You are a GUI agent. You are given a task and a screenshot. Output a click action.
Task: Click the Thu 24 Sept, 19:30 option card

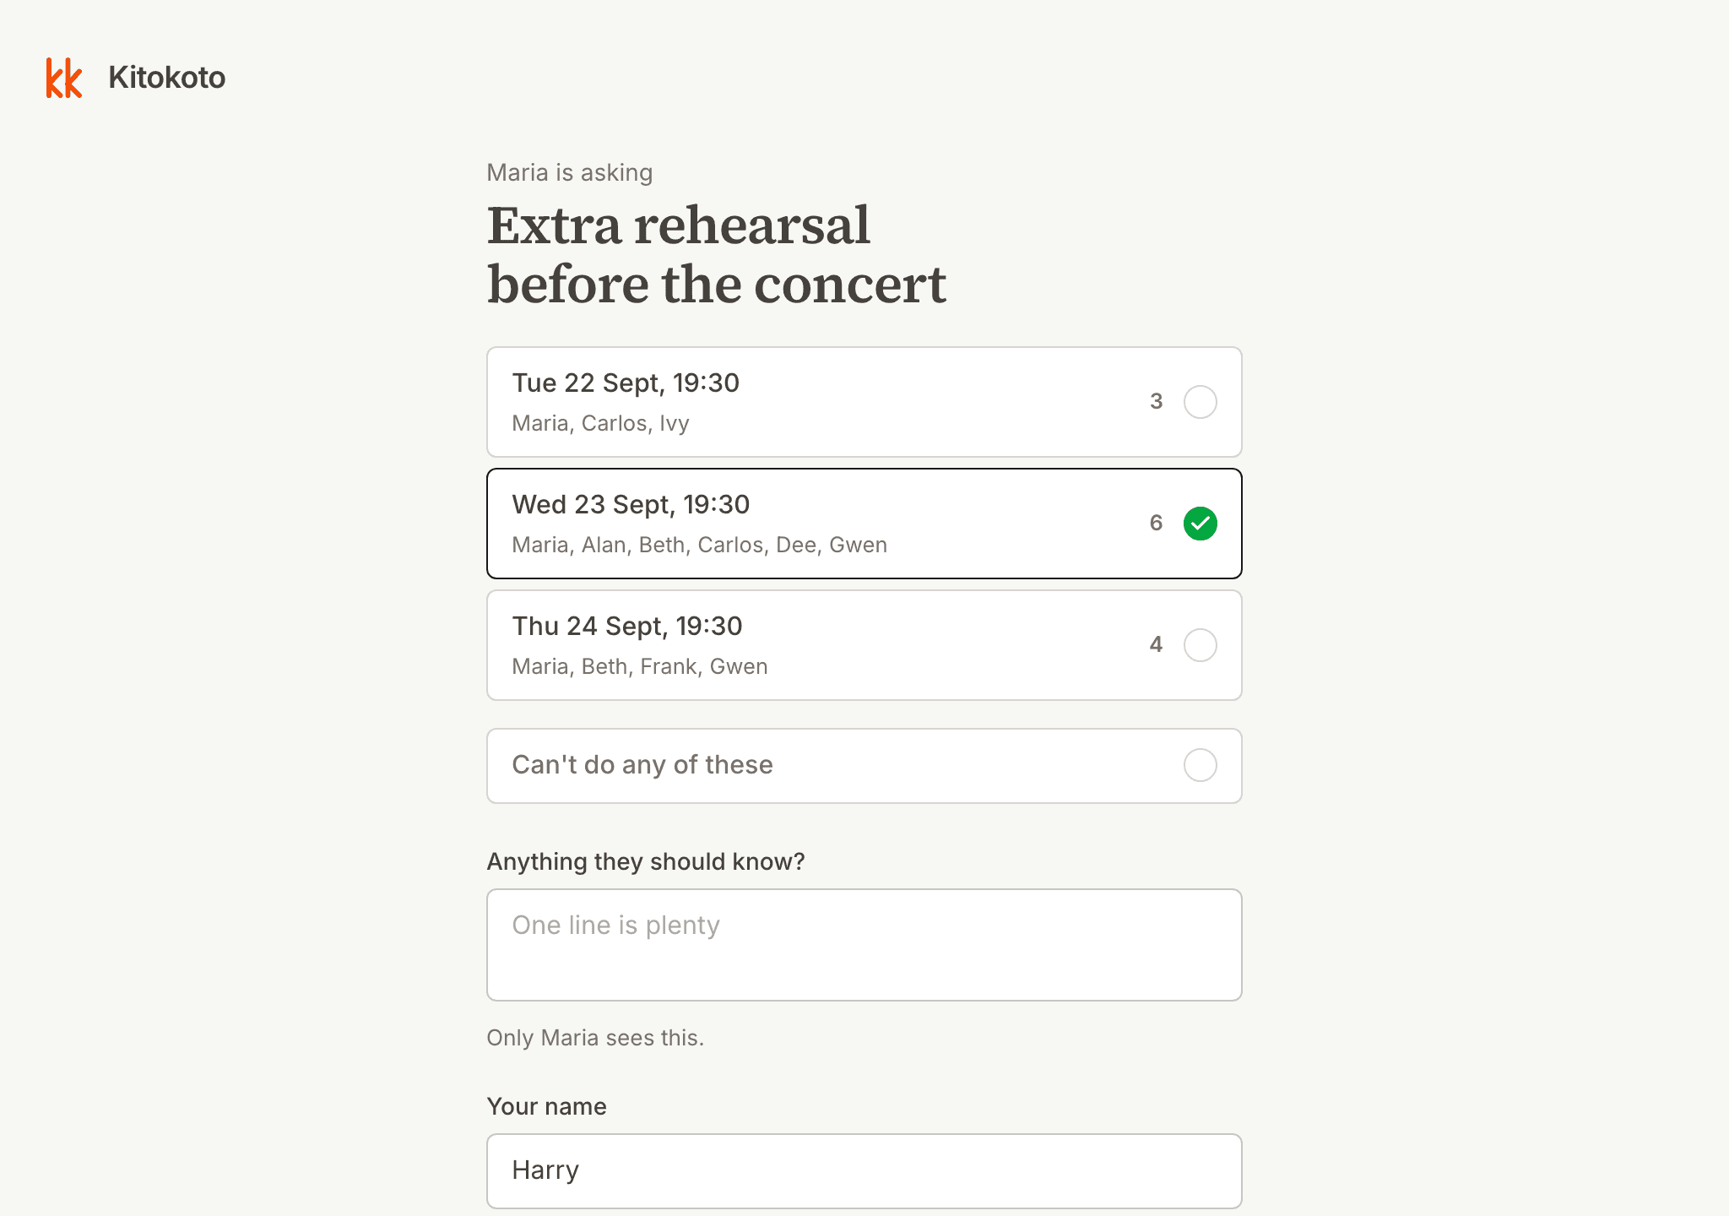point(864,645)
